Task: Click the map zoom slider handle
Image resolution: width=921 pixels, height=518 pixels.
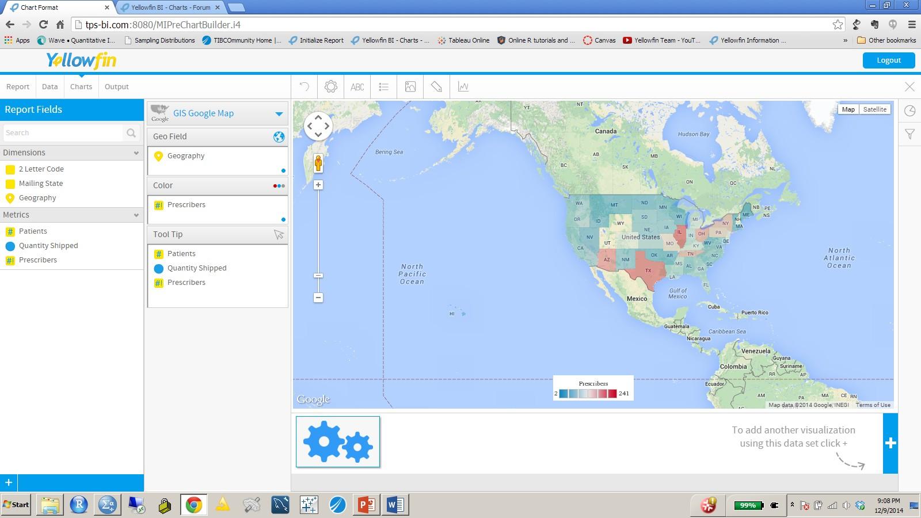Action: 318,275
